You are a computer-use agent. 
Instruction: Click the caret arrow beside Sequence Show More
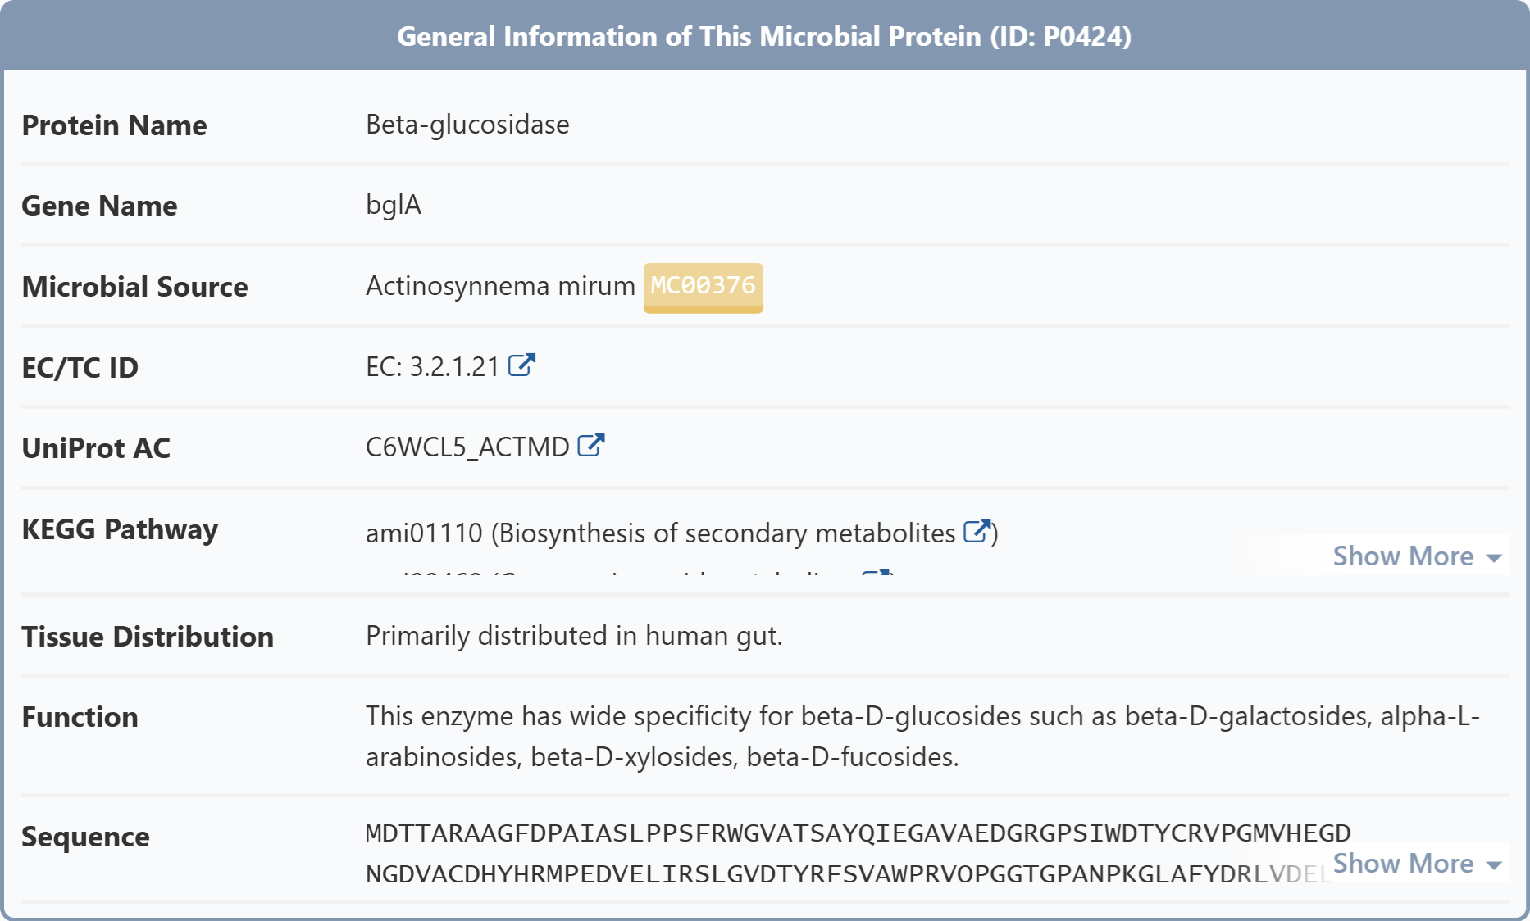1494,865
